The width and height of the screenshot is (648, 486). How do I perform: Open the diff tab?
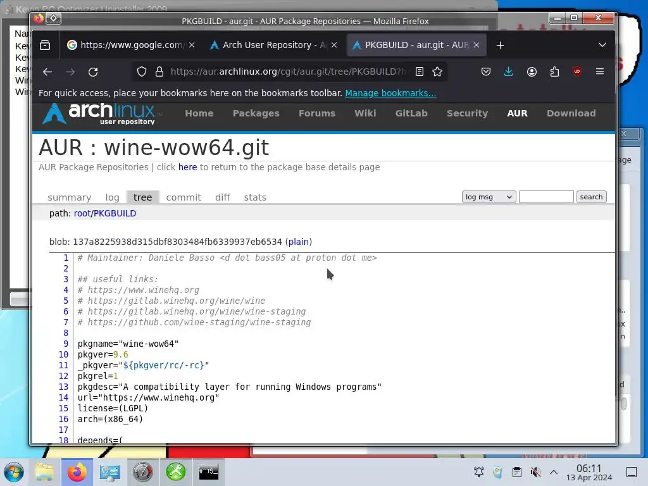(x=222, y=197)
